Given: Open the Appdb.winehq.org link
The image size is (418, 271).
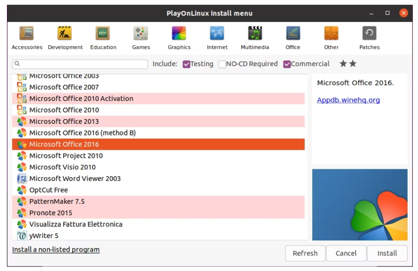Looking at the screenshot, I should (348, 100).
